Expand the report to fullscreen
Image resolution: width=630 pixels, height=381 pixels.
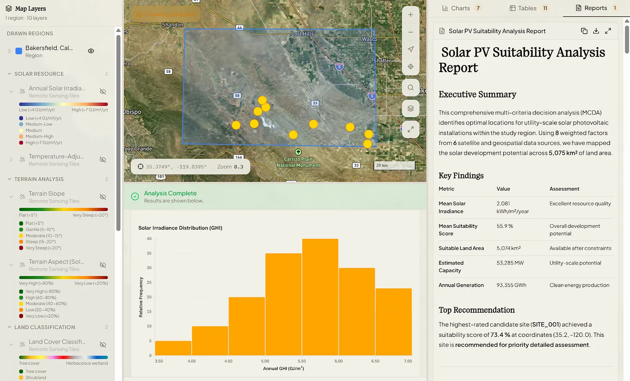pyautogui.click(x=607, y=31)
